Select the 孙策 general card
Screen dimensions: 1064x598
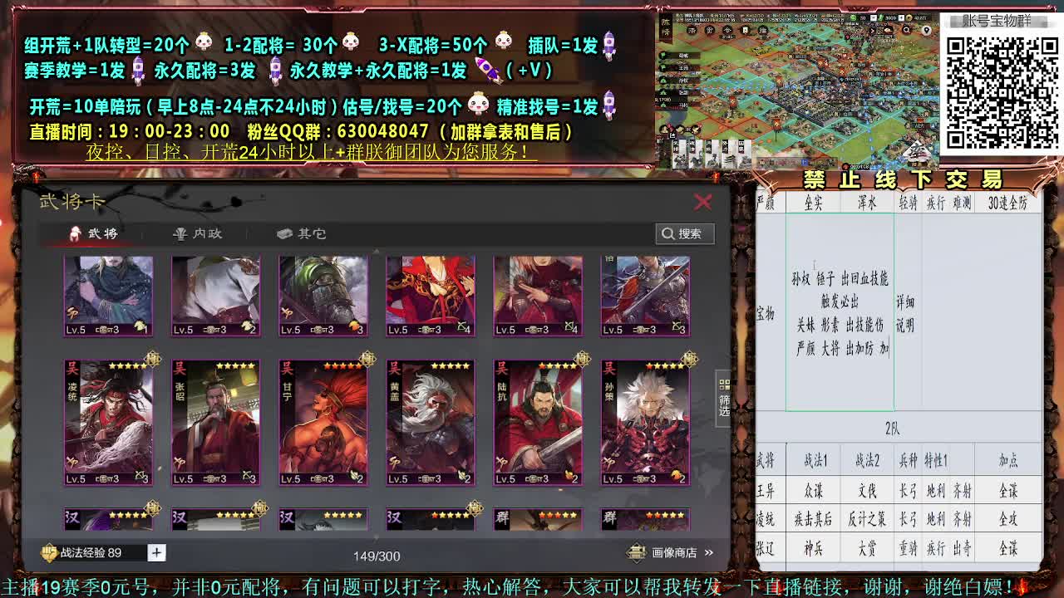(645, 422)
